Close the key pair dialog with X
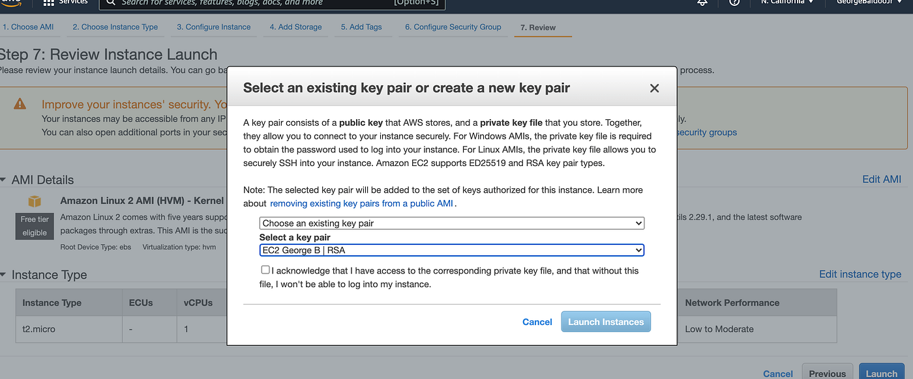 (x=655, y=88)
